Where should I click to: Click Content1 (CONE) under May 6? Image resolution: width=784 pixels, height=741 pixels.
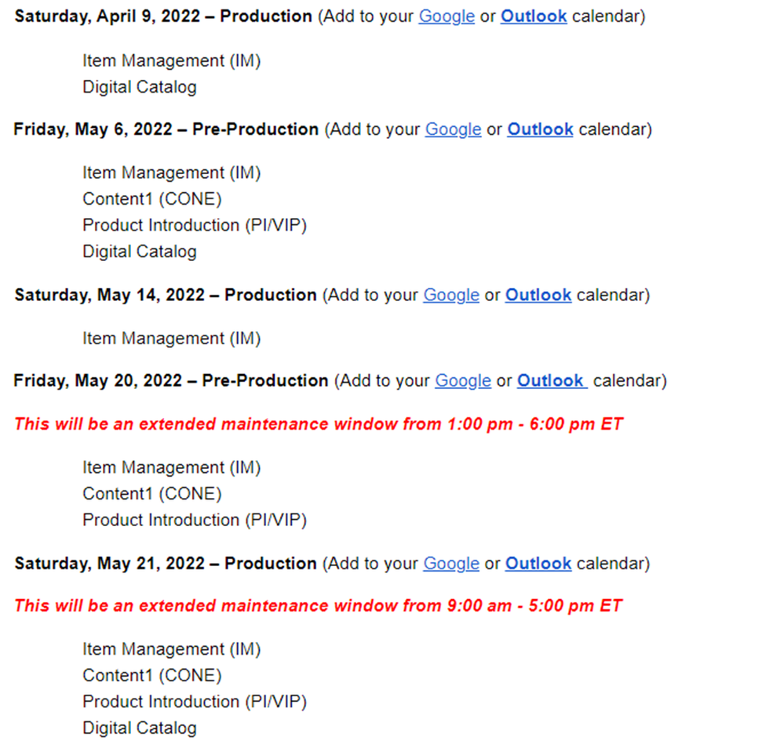[x=152, y=199]
